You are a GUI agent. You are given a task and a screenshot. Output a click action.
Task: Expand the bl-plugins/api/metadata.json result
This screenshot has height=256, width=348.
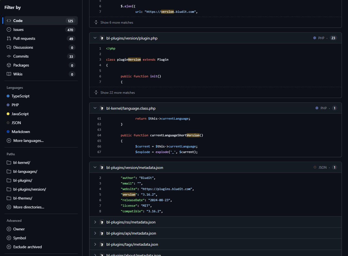[95, 233]
